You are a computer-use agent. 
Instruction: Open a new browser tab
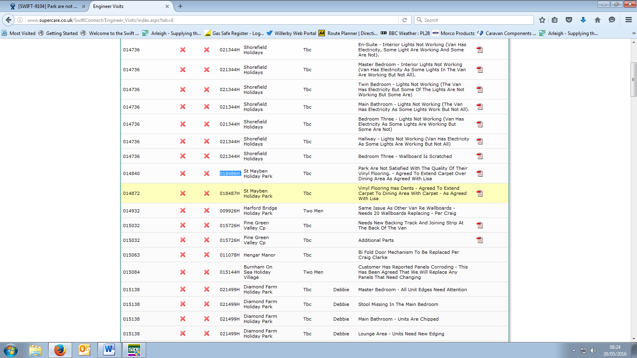(x=180, y=6)
